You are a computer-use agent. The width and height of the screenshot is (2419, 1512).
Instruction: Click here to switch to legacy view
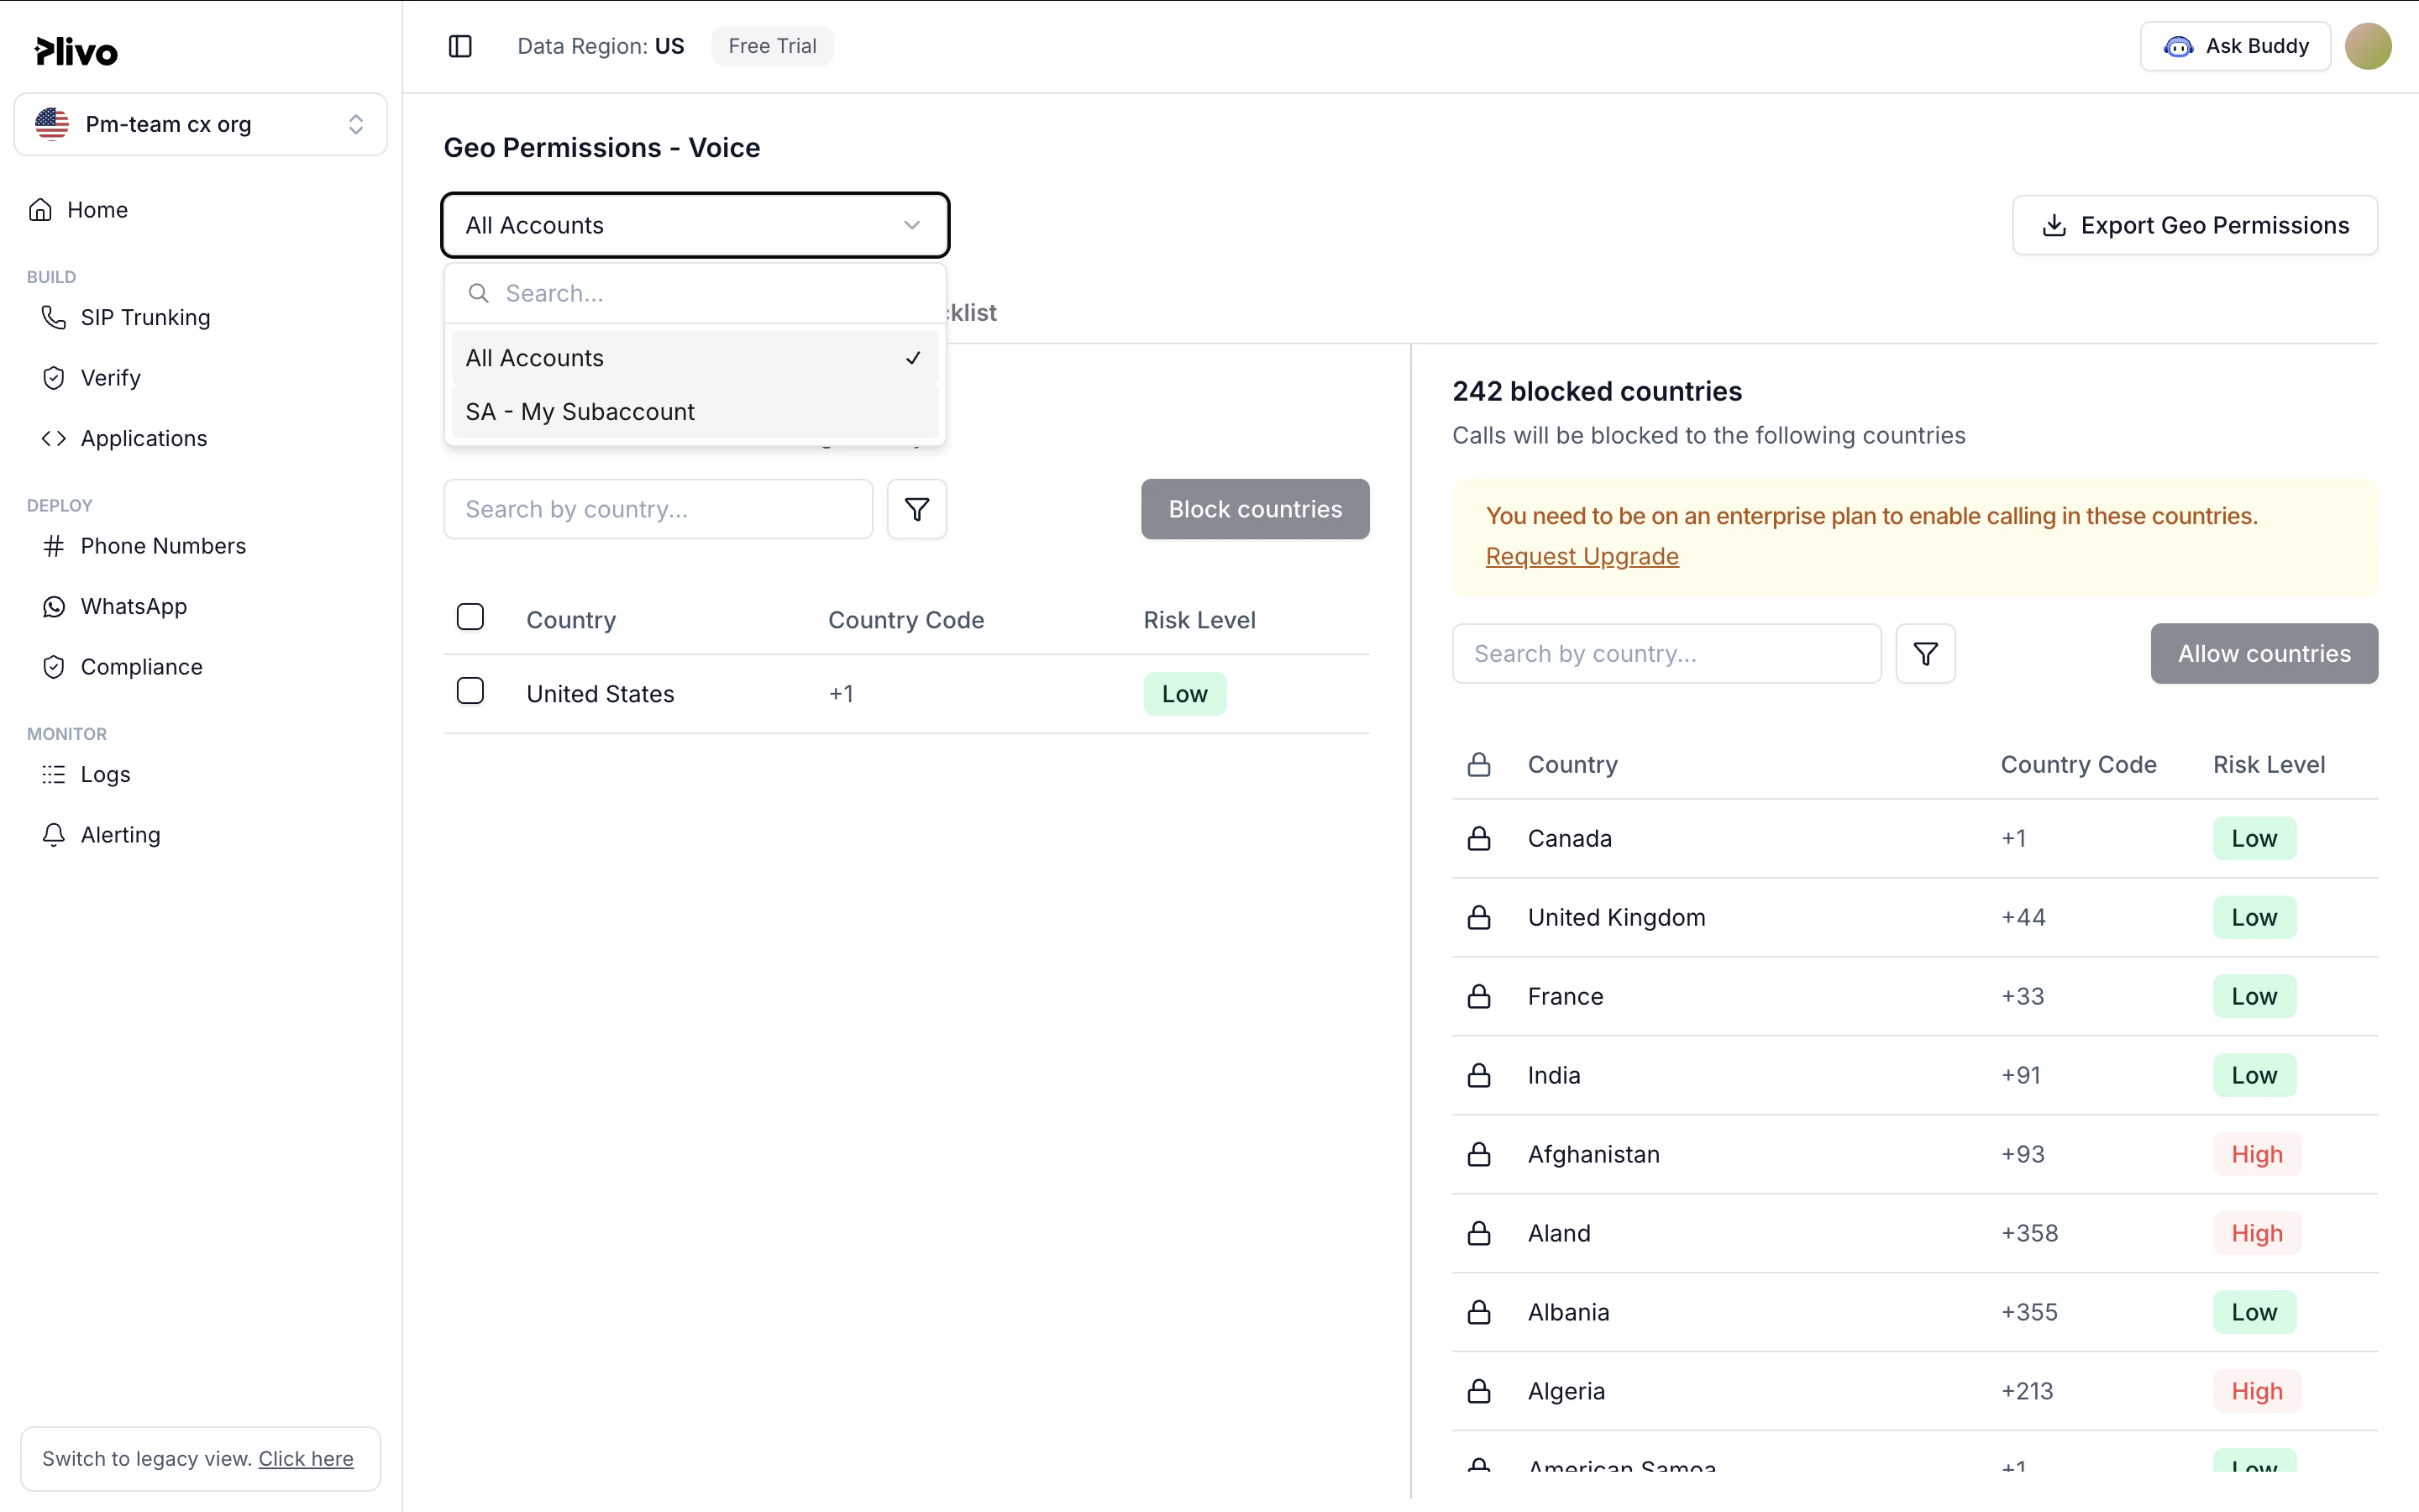click(x=306, y=1458)
